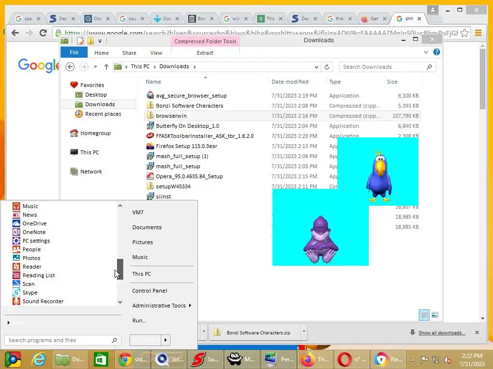Open the Bonzi Software Characters.zip download options arrow
The height and width of the screenshot is (369, 493).
[x=304, y=332]
